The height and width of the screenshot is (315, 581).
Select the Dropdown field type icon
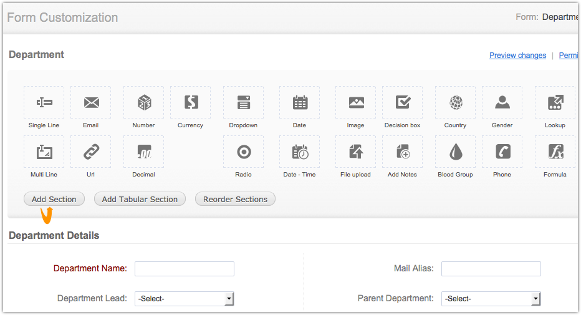click(x=243, y=102)
